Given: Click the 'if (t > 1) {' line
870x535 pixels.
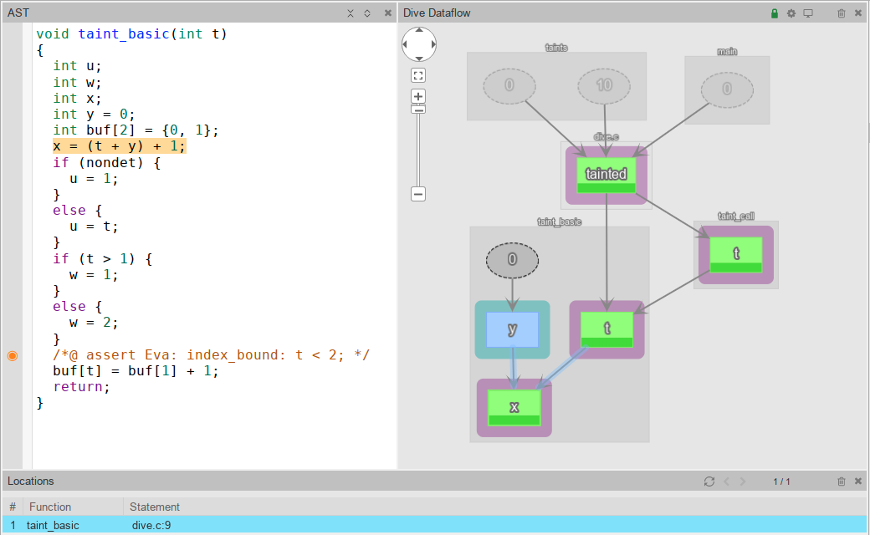Looking at the screenshot, I should [x=103, y=259].
